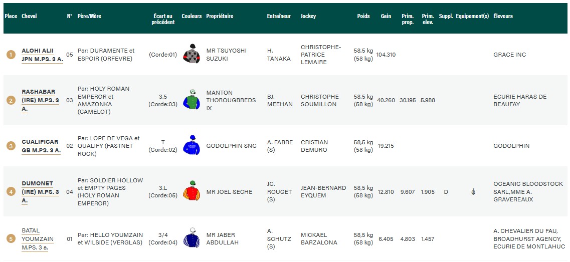Open the ALOHI ALII horse link
The width and height of the screenshot is (570, 262).
click(42, 55)
